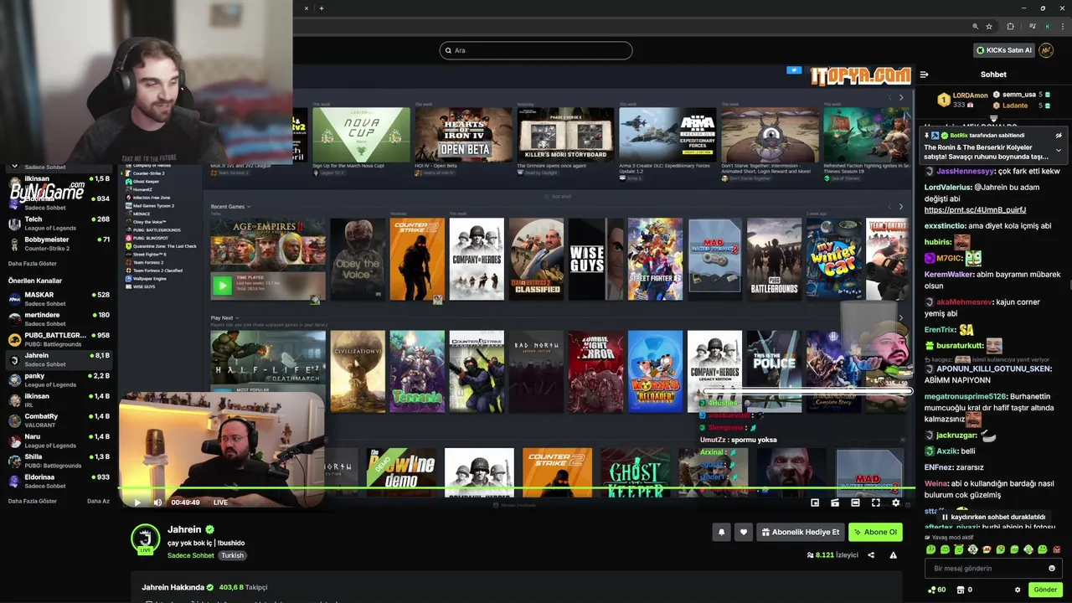Open Shilla channel in sidebar
This screenshot has height=603, width=1072.
click(x=59, y=461)
